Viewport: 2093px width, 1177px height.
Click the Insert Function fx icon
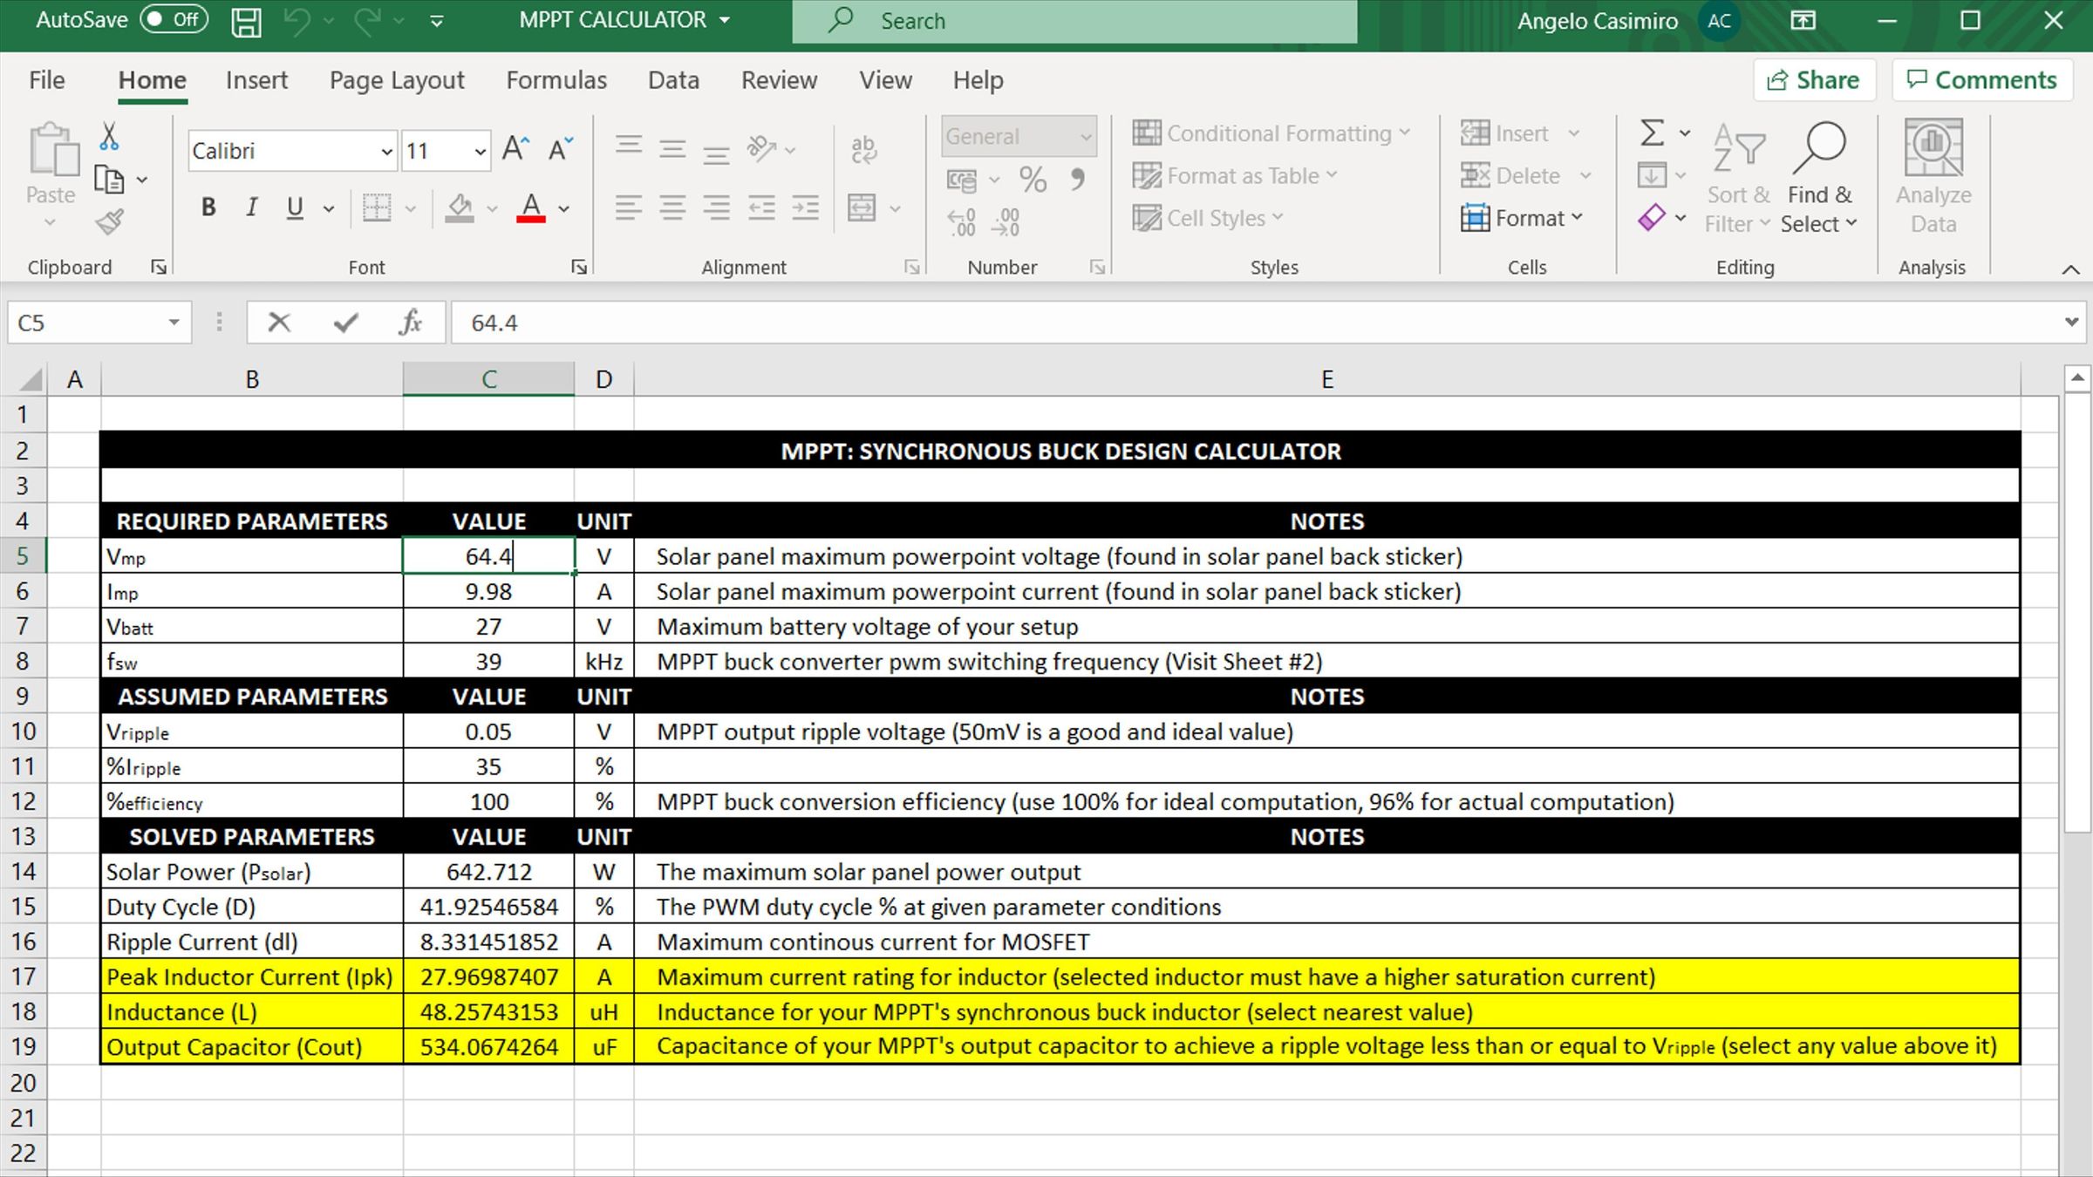coord(410,323)
